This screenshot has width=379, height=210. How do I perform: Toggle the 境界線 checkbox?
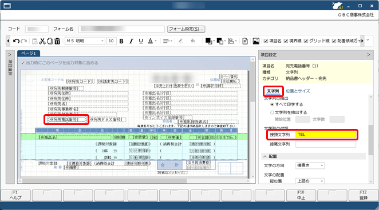coord(286,41)
